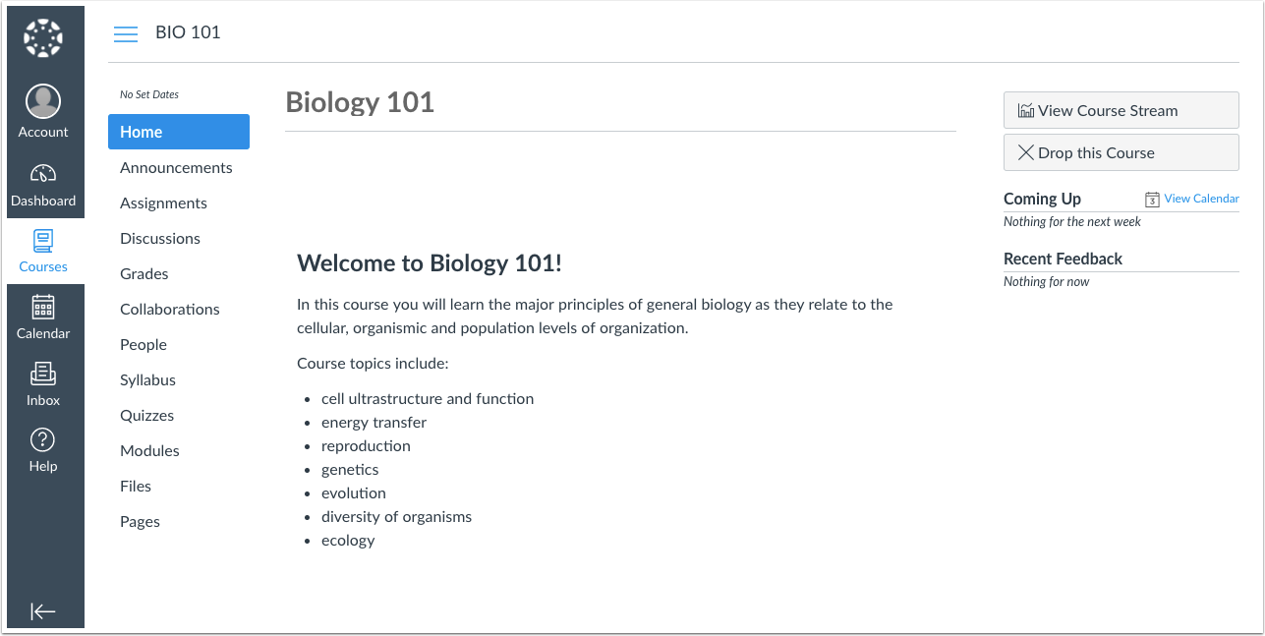Click the View Course Stream button

pyautogui.click(x=1121, y=109)
